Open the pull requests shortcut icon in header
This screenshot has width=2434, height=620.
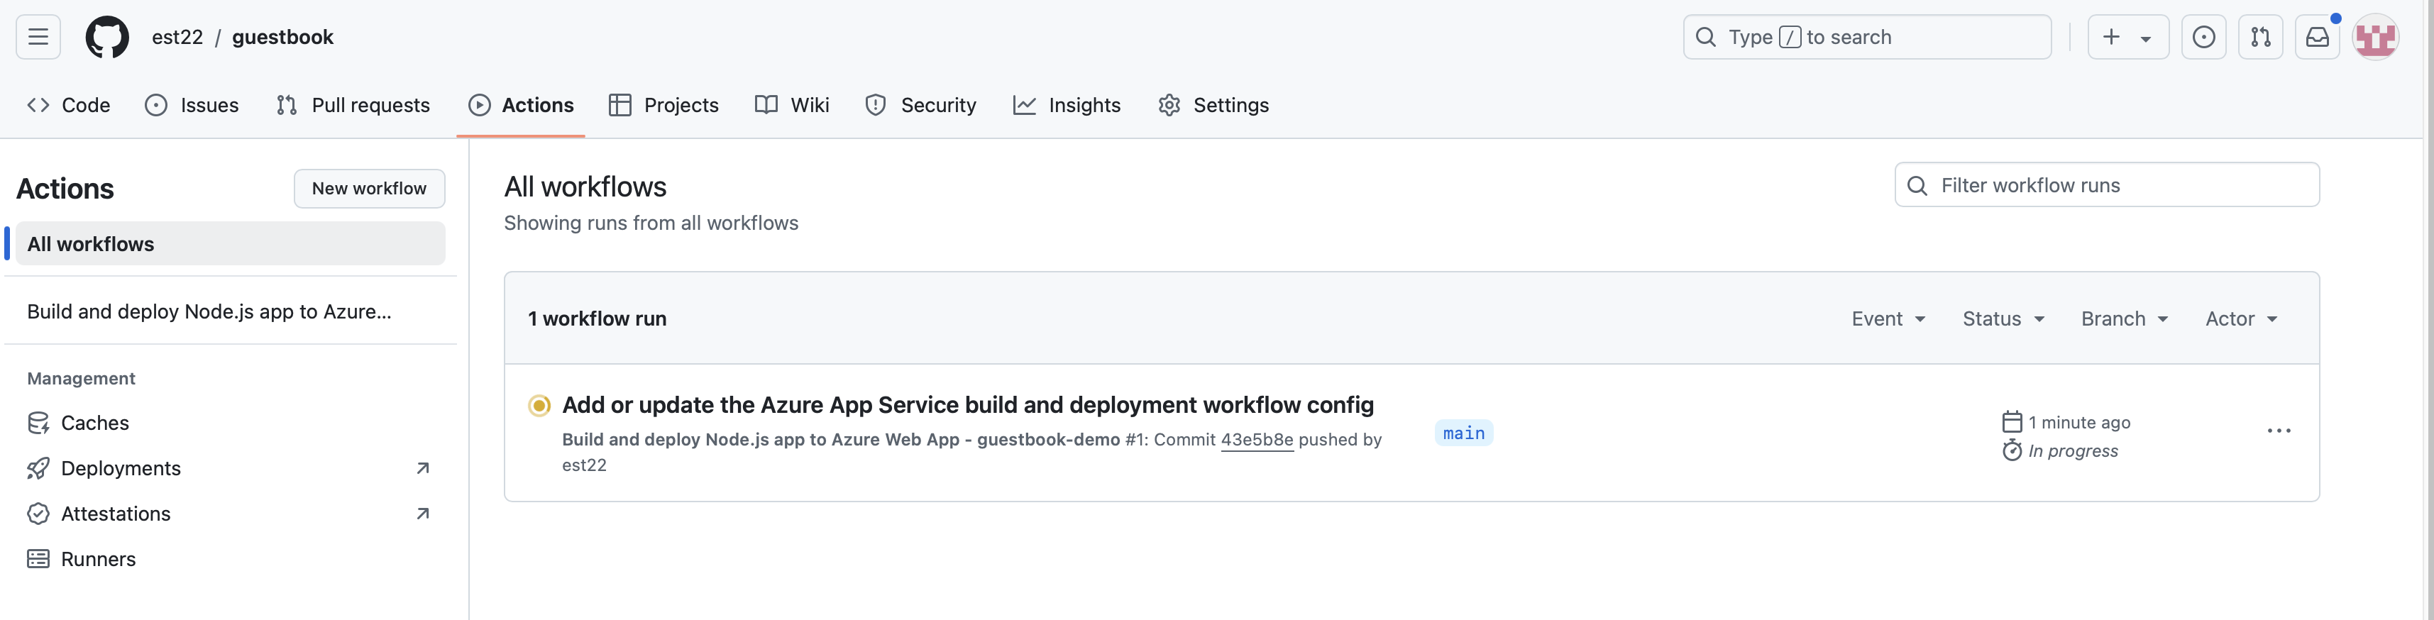[2260, 37]
